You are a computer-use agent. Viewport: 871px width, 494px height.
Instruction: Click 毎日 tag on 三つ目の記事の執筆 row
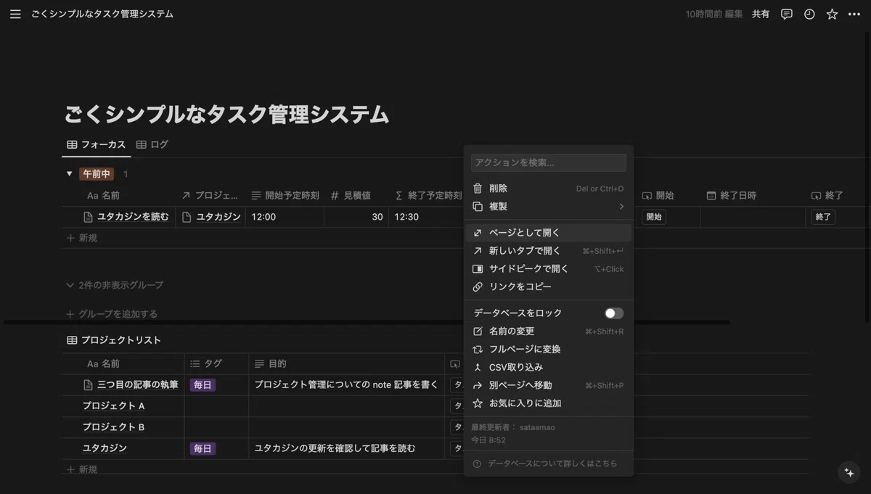click(203, 385)
